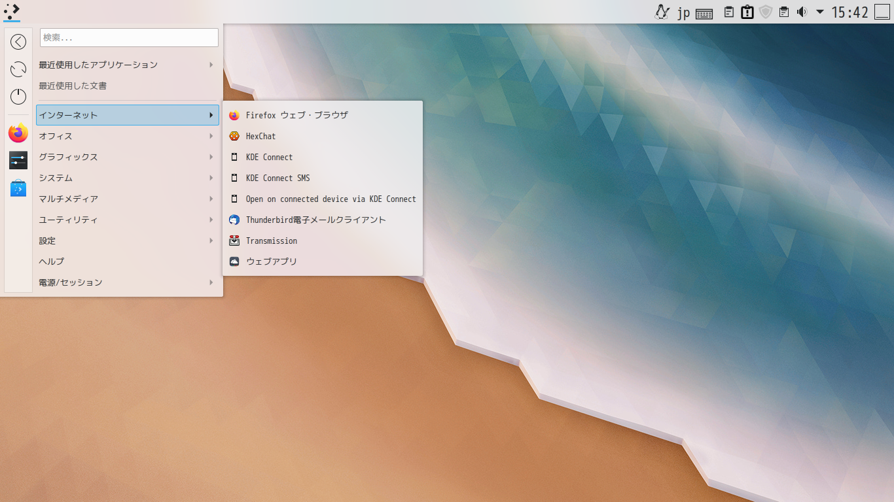
Task: Select the インターネット category
Action: click(x=128, y=115)
